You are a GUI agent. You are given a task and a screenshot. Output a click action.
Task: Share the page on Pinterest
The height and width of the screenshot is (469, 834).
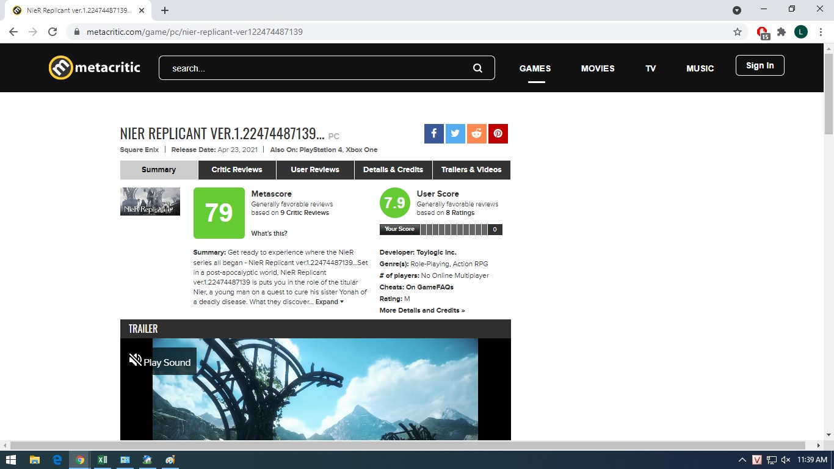pos(498,134)
